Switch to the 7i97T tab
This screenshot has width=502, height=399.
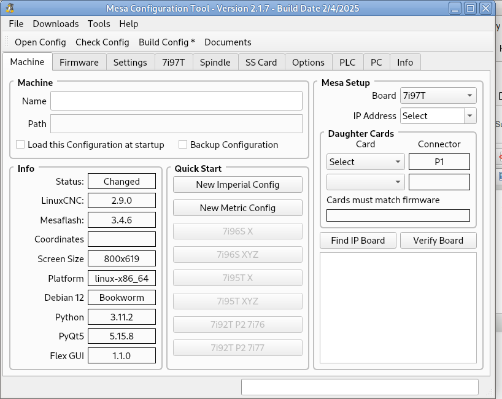tap(174, 62)
